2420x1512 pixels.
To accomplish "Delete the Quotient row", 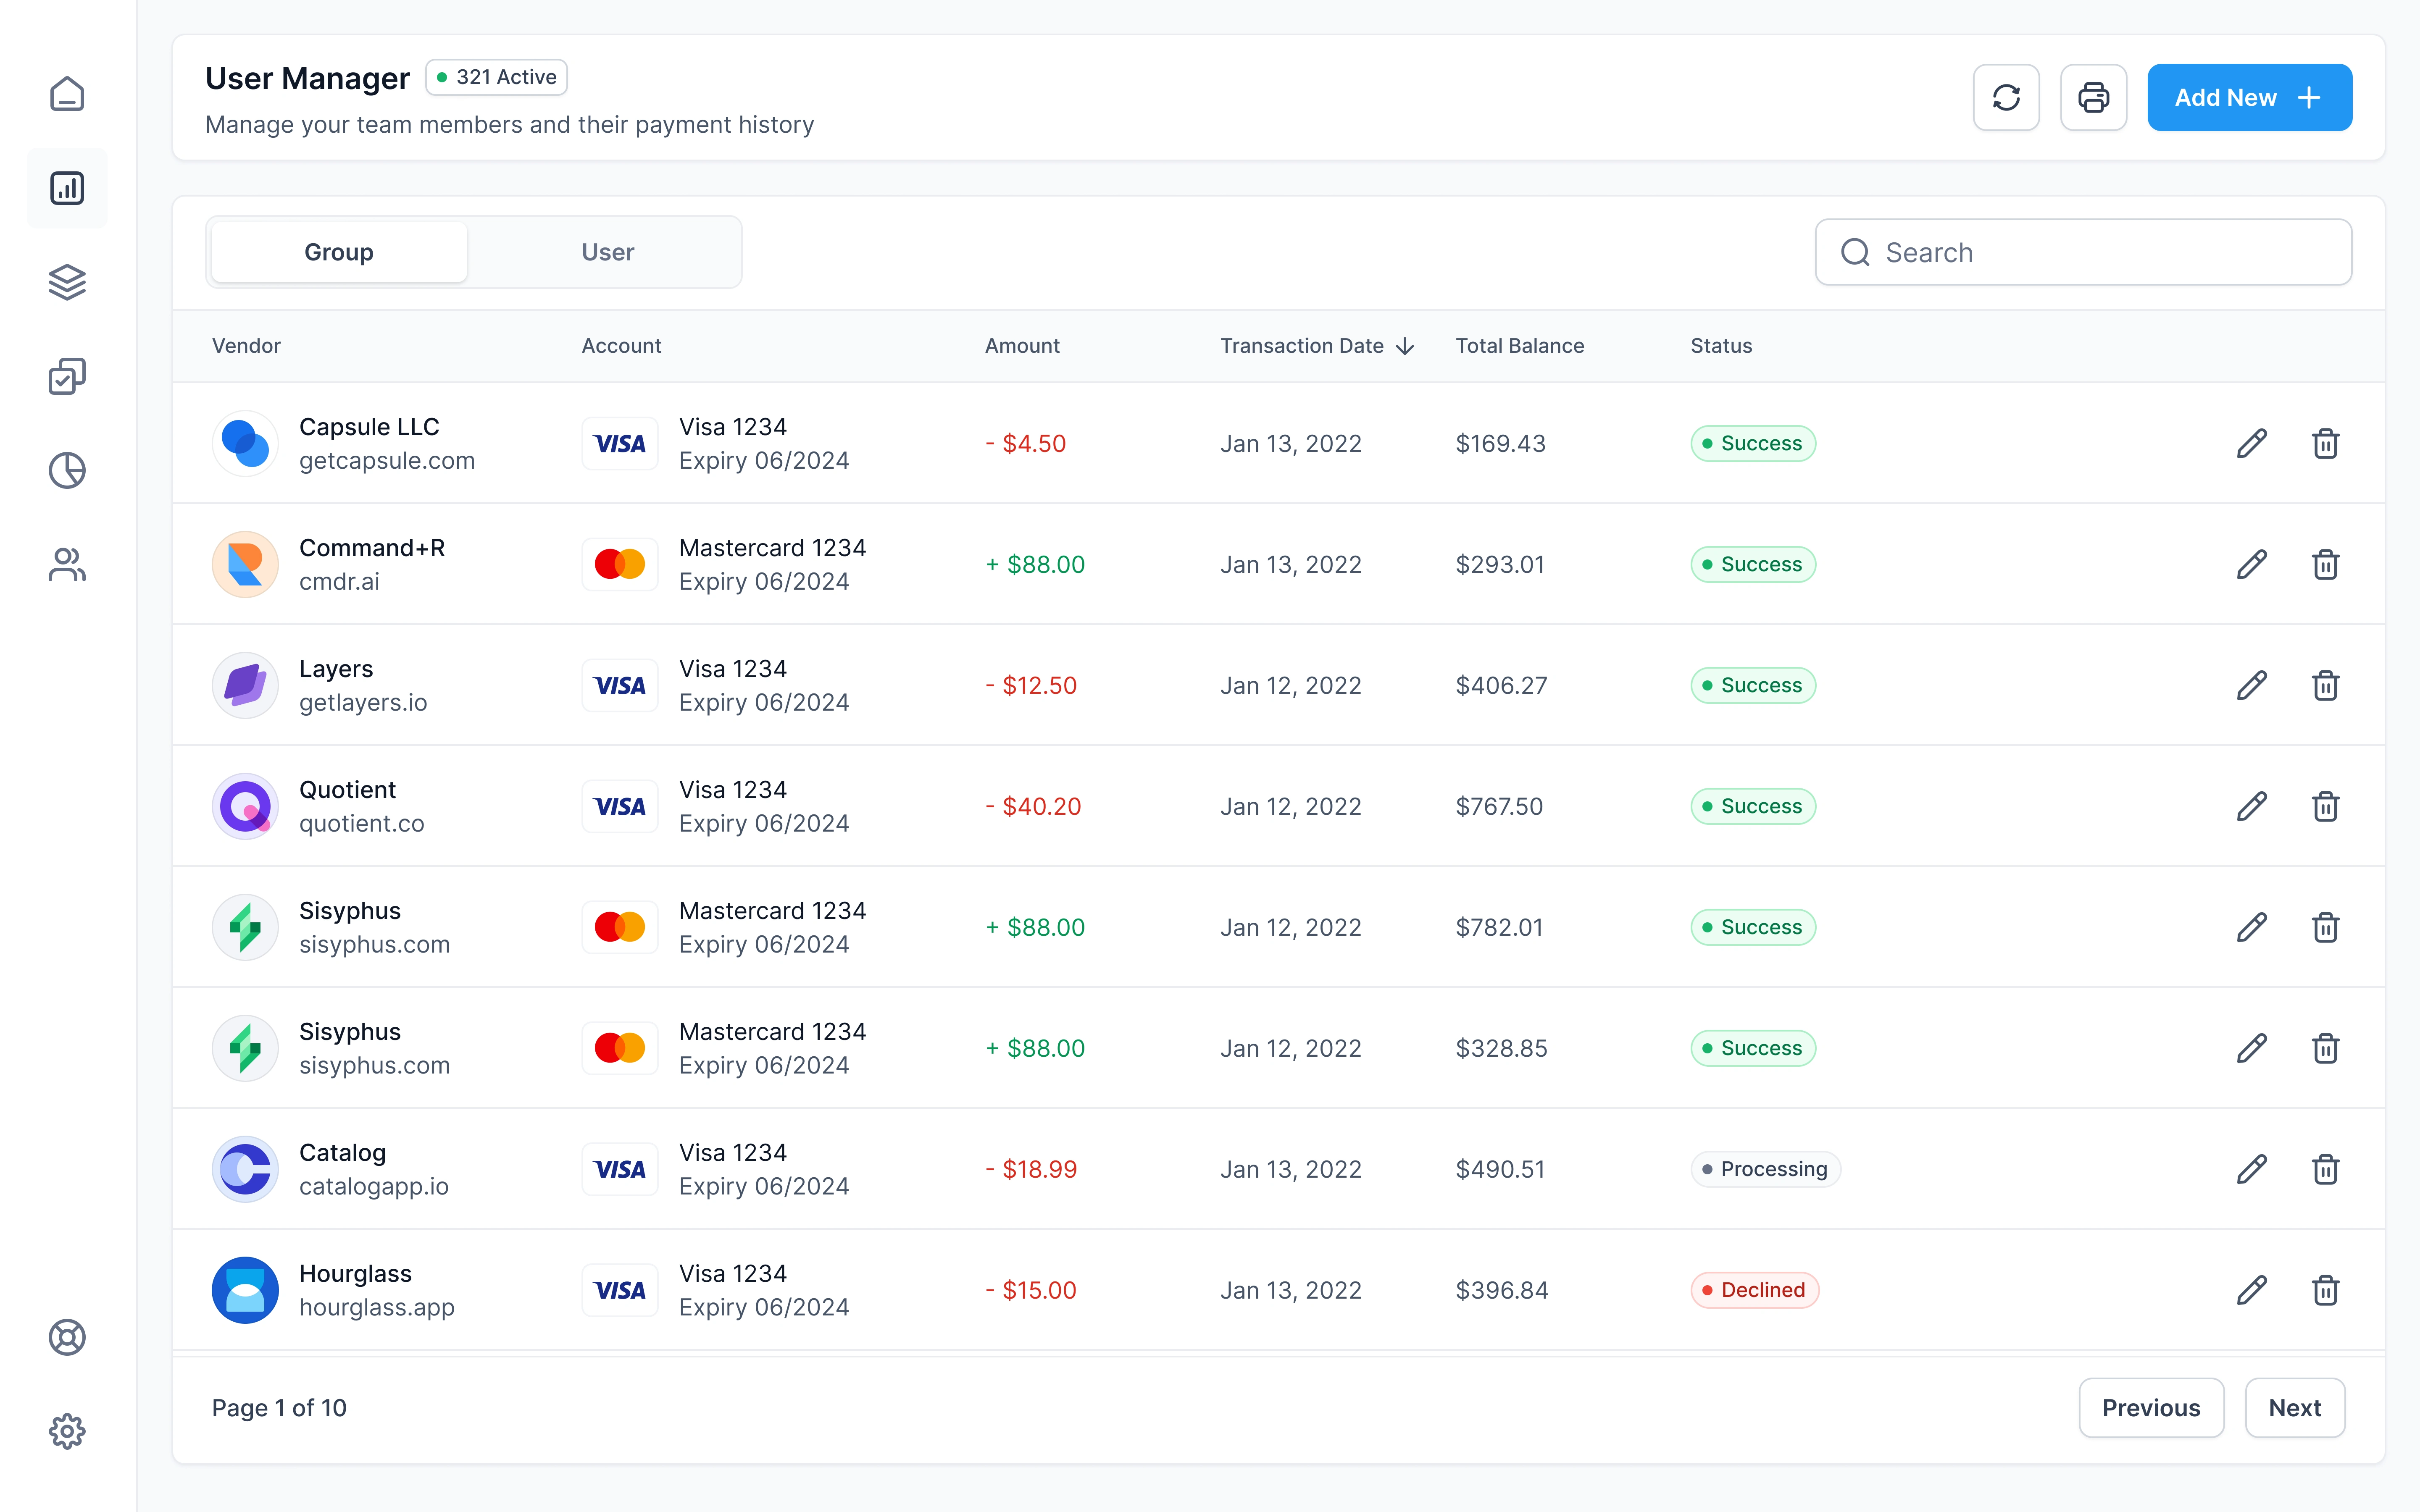I will [x=2325, y=806].
